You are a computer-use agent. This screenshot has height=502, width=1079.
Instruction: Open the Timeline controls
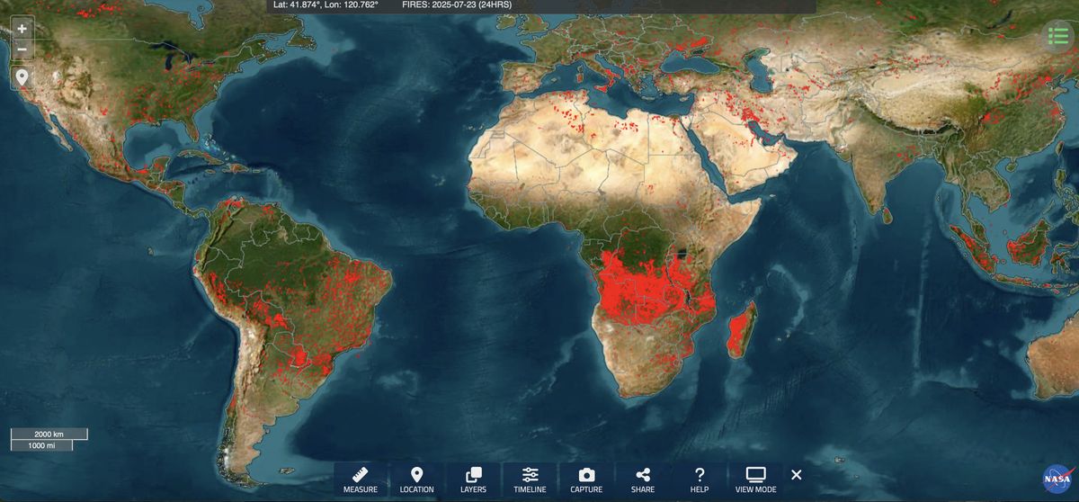point(530,479)
